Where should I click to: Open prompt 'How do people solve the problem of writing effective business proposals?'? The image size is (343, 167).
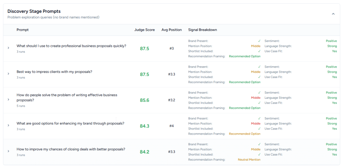coord(67,97)
